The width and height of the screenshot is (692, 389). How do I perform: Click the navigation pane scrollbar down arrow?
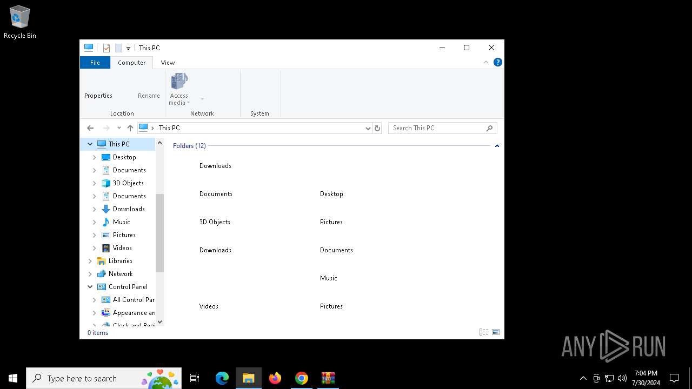159,321
